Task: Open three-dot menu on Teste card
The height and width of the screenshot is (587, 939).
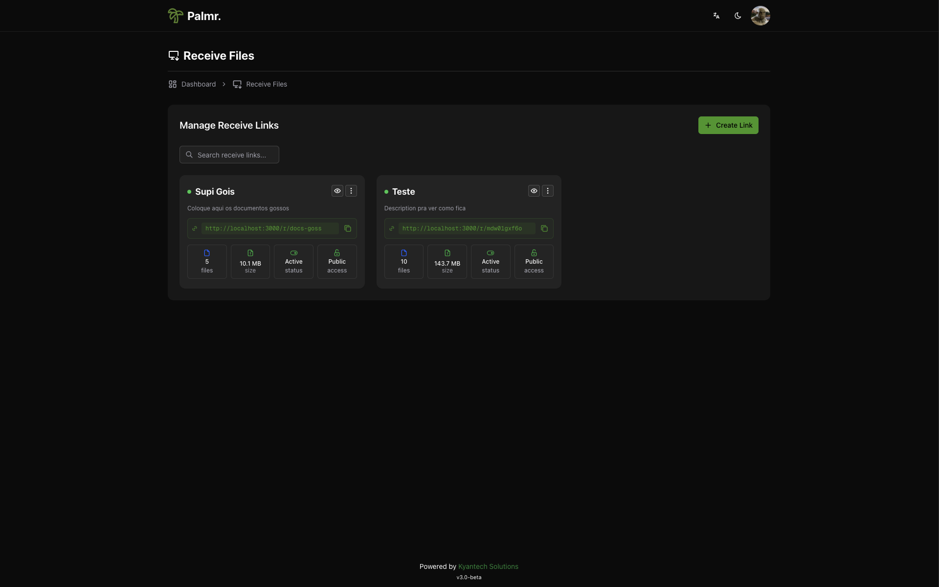Action: point(548,191)
